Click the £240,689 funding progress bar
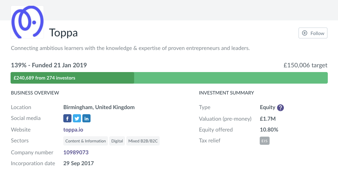 pos(72,78)
